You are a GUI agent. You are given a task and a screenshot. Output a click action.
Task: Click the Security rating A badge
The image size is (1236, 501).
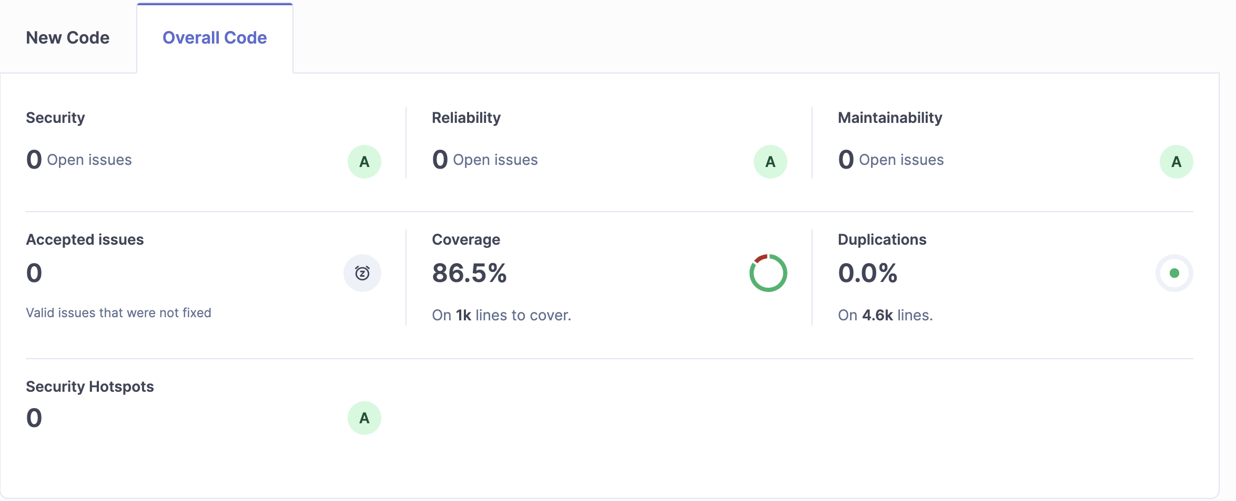pos(364,162)
